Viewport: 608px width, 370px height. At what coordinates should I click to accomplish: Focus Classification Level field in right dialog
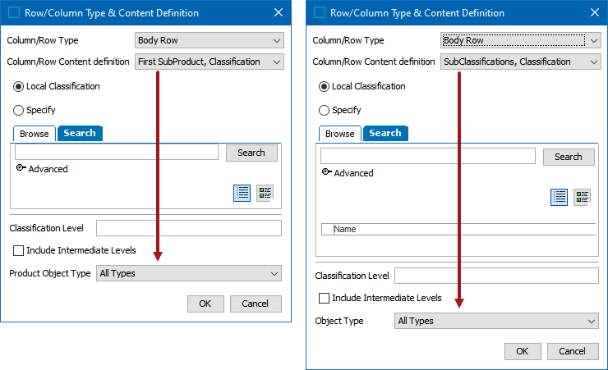[496, 276]
